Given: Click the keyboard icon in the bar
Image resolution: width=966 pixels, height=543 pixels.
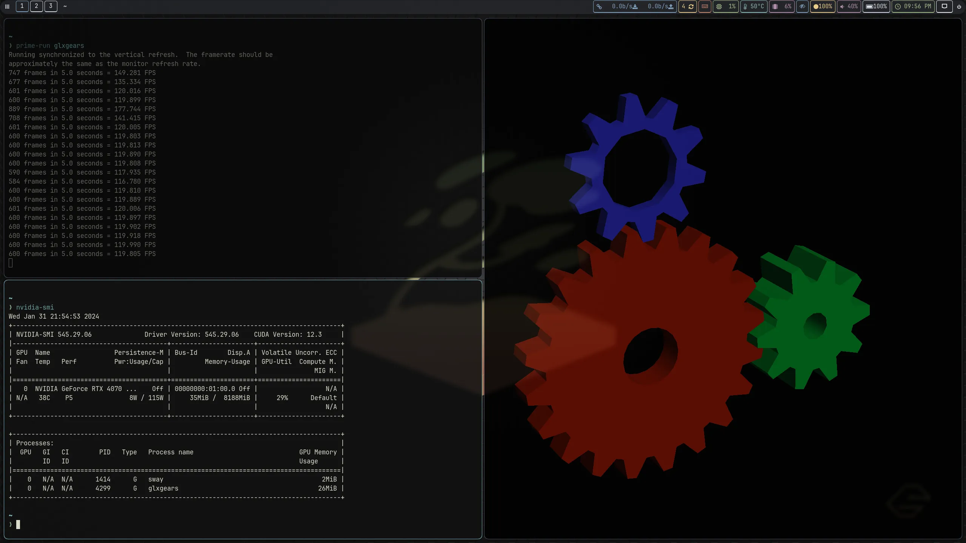Looking at the screenshot, I should [705, 6].
